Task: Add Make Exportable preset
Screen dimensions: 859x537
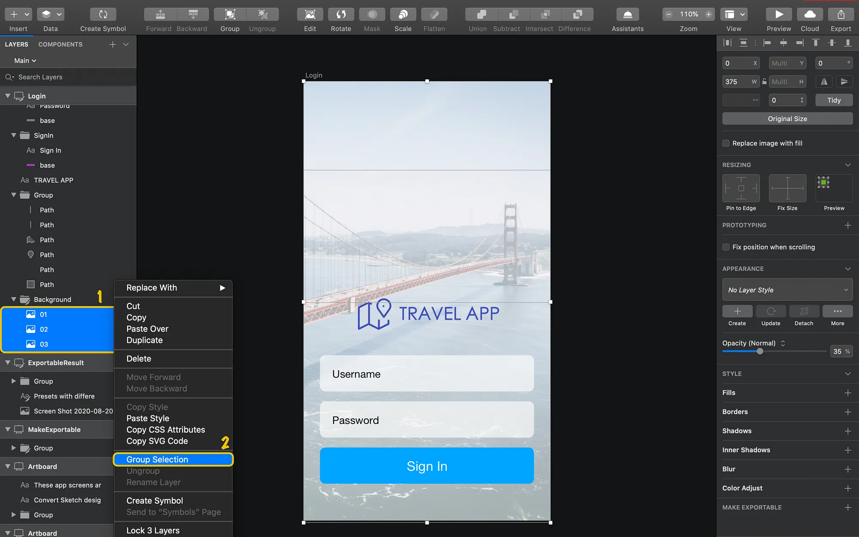Action: [848, 507]
